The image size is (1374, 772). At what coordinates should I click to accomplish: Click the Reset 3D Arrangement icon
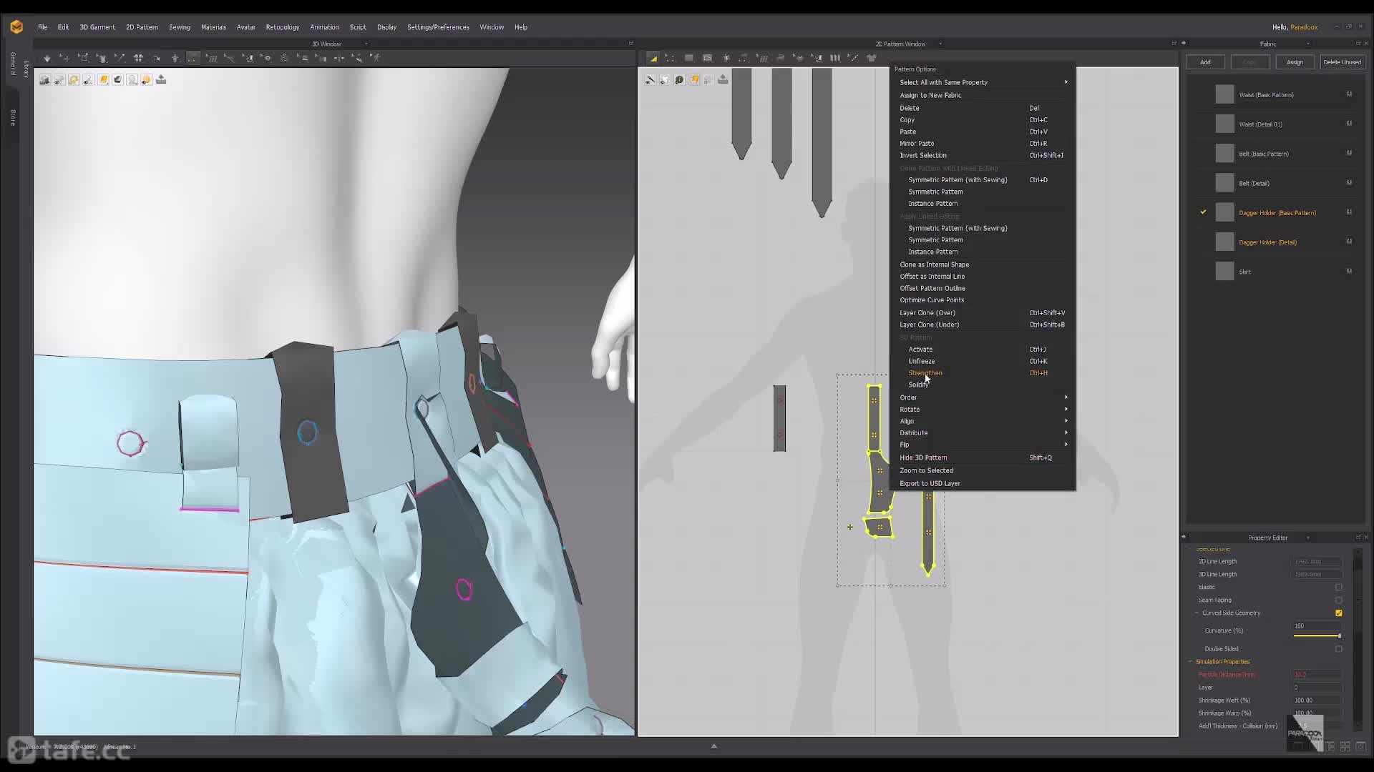pyautogui.click(x=138, y=58)
